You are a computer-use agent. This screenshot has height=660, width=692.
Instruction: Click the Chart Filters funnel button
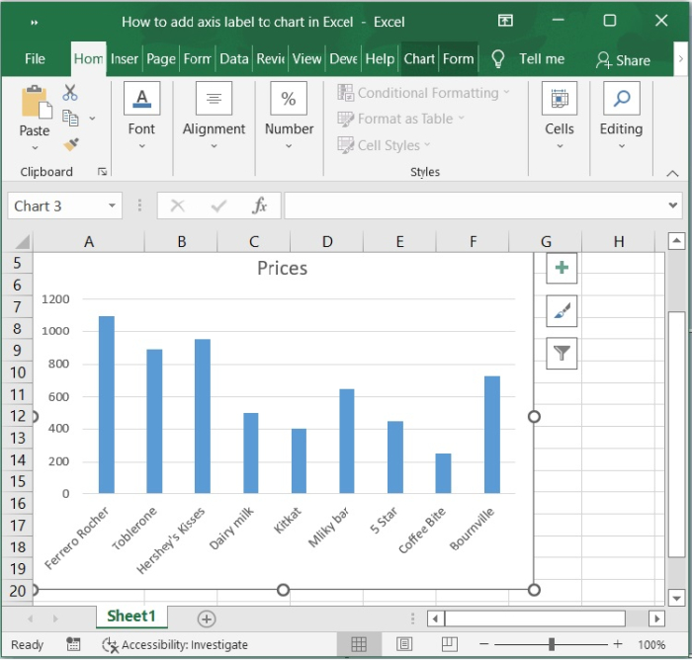pyautogui.click(x=562, y=354)
